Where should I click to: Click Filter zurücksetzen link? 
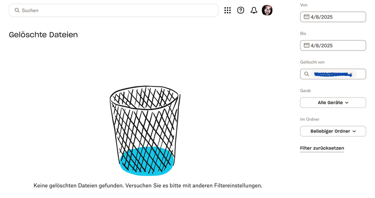coord(322,148)
